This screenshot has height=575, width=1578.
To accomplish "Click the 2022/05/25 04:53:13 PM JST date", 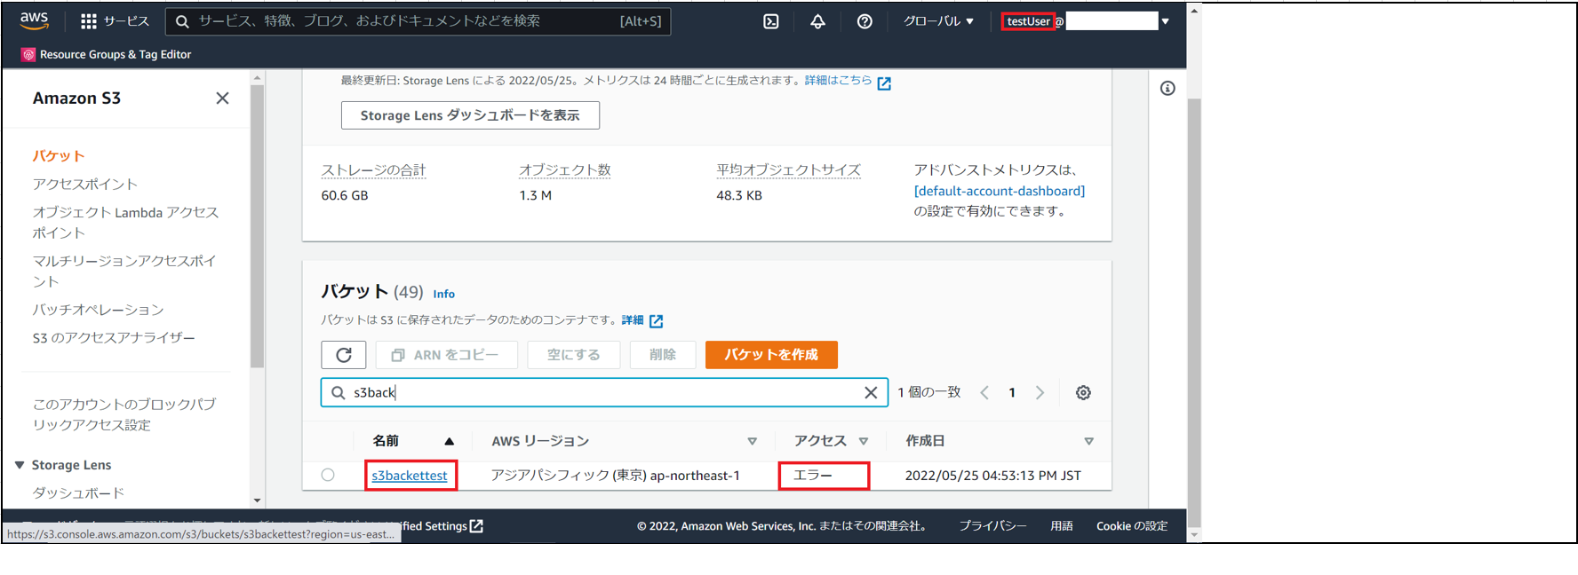I will click(x=993, y=476).
